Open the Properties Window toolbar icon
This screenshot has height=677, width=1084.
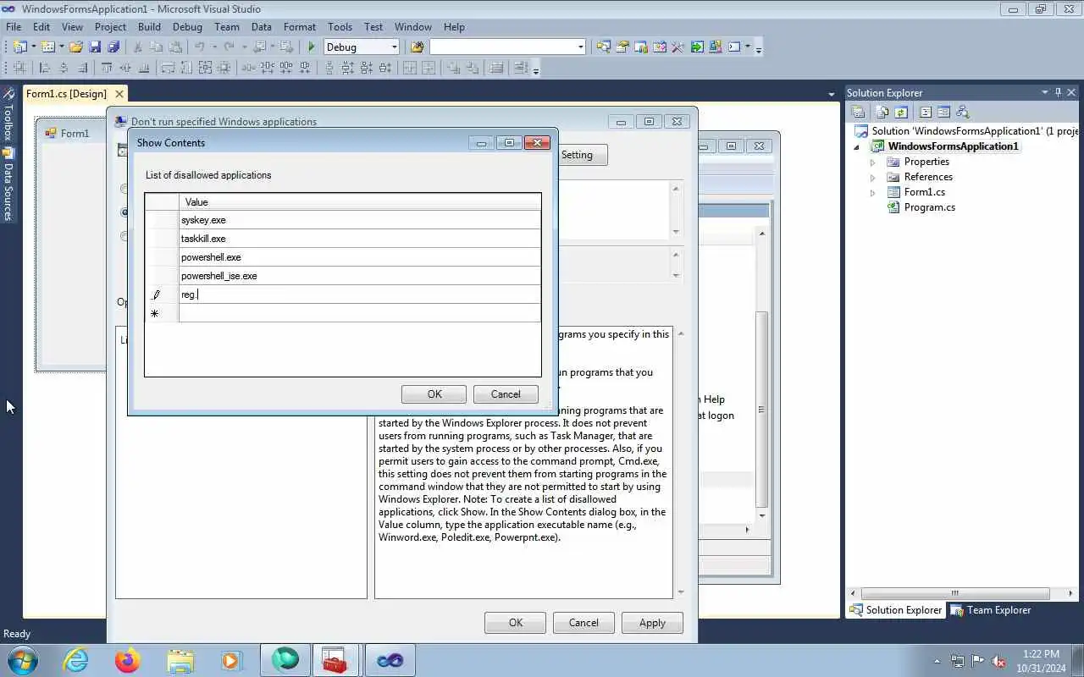pyautogui.click(x=622, y=47)
